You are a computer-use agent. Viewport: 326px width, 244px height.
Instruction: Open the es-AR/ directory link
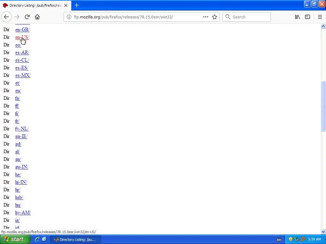(x=22, y=52)
